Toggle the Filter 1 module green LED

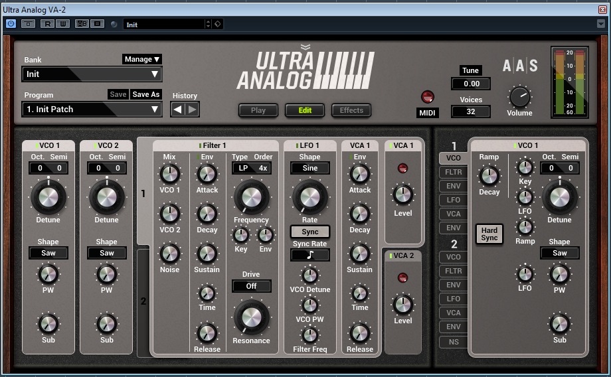[201, 145]
